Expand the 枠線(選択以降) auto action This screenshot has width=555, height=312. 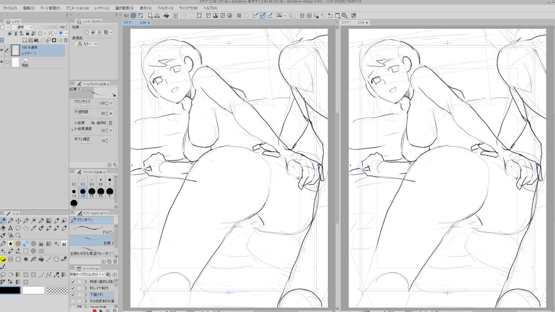[86, 282]
